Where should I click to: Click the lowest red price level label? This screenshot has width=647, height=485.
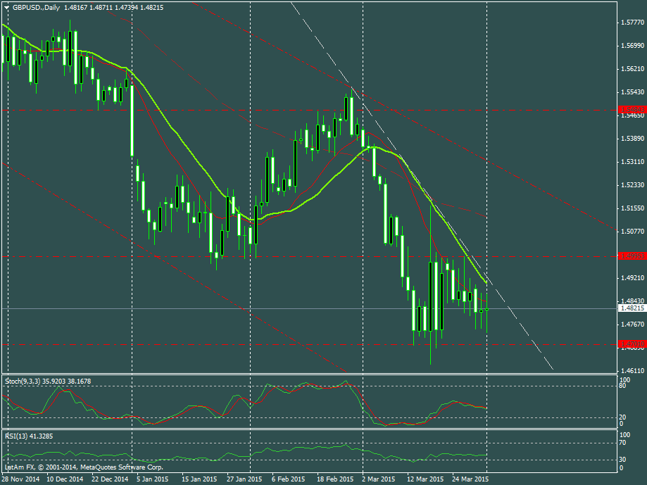tap(632, 344)
